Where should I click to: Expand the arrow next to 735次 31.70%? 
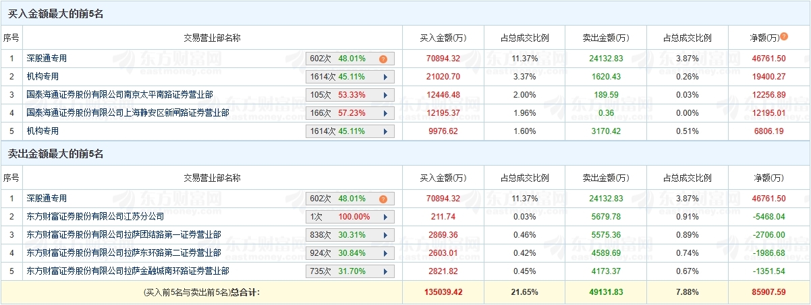pyautogui.click(x=385, y=271)
